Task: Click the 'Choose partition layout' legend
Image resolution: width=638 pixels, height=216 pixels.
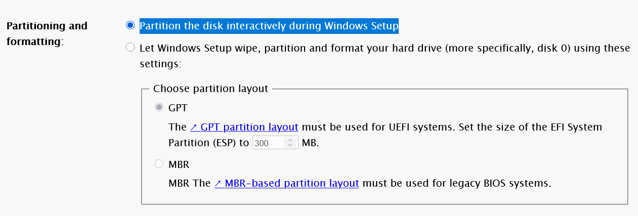Action: (210, 89)
